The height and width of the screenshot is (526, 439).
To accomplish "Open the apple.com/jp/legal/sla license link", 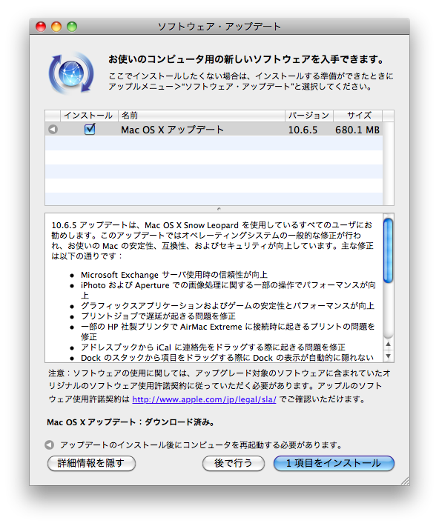I will point(204,399).
